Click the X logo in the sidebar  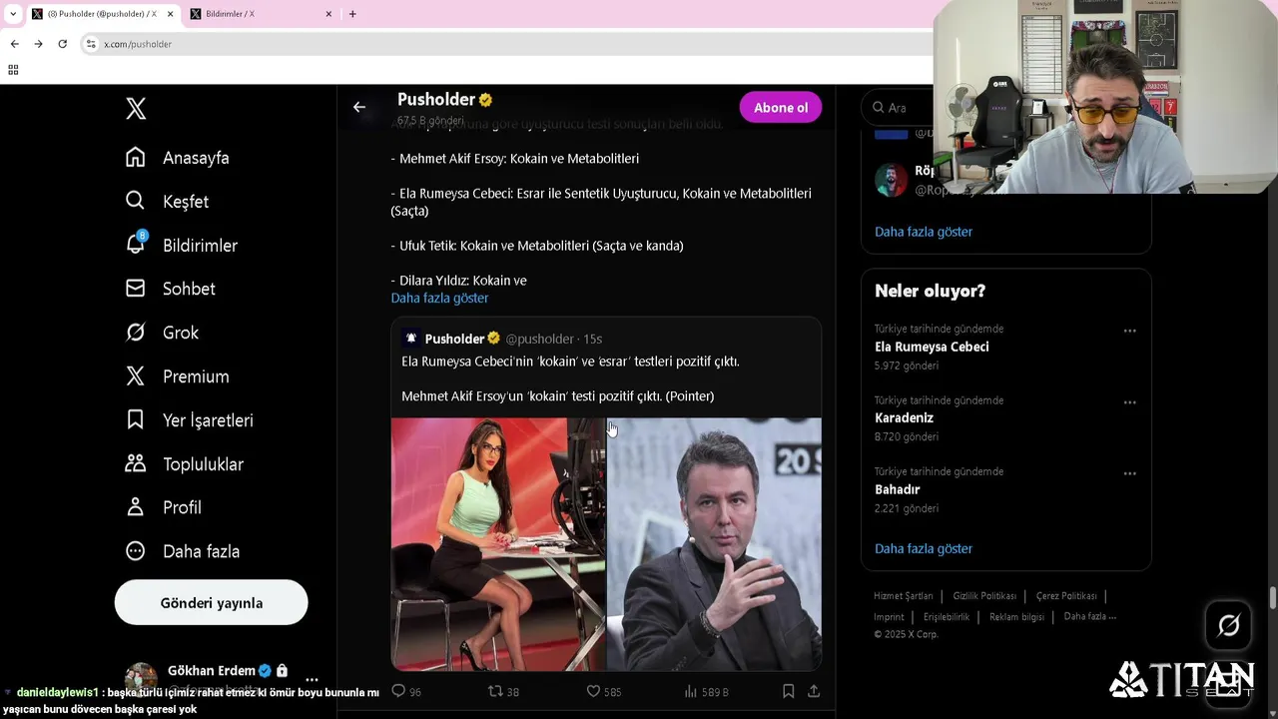pyautogui.click(x=136, y=109)
